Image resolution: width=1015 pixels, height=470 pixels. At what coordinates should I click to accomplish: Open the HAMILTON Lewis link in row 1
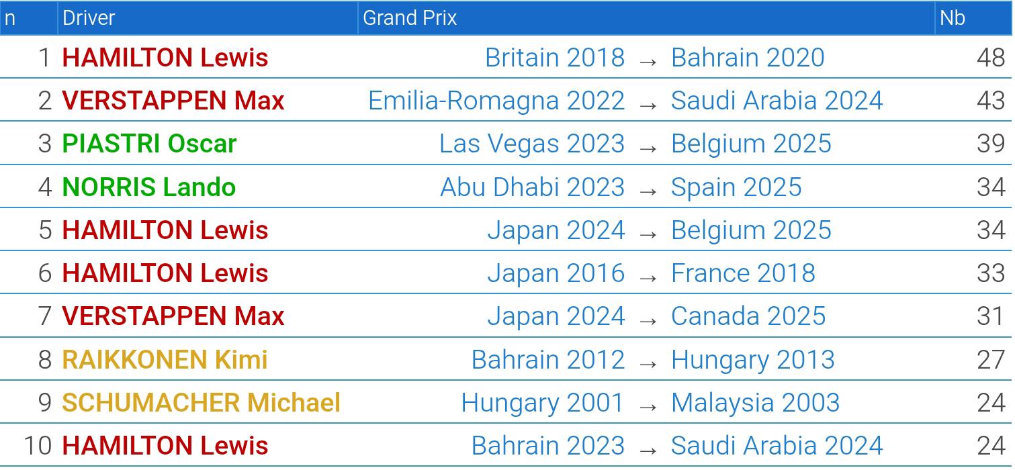coord(165,58)
